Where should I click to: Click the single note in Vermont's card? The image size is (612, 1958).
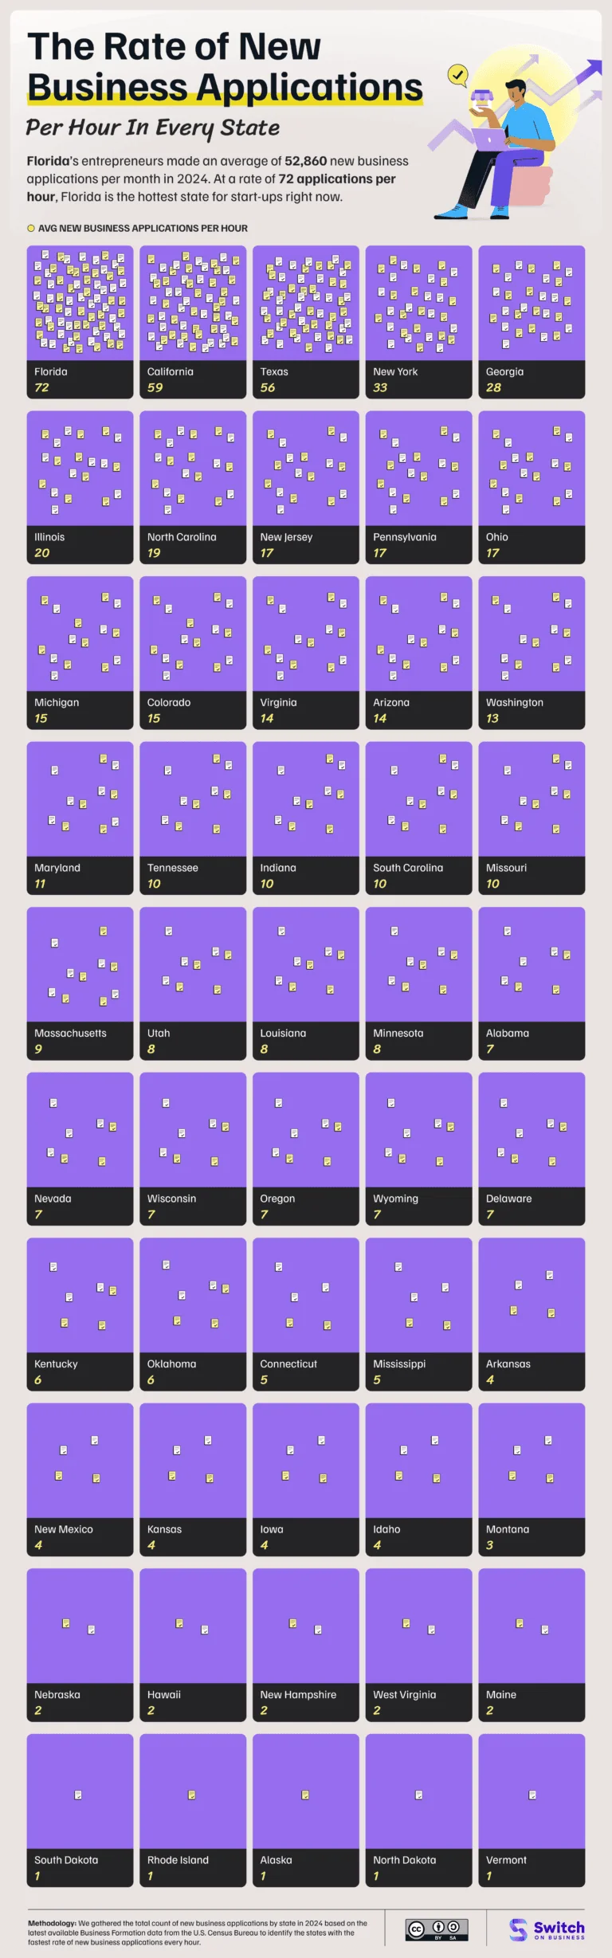coord(532,1795)
